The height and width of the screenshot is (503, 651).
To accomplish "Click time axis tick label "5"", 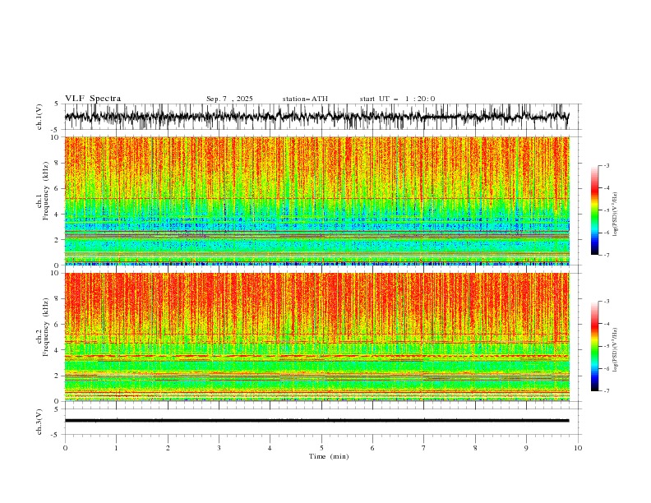I will tap(321, 448).
